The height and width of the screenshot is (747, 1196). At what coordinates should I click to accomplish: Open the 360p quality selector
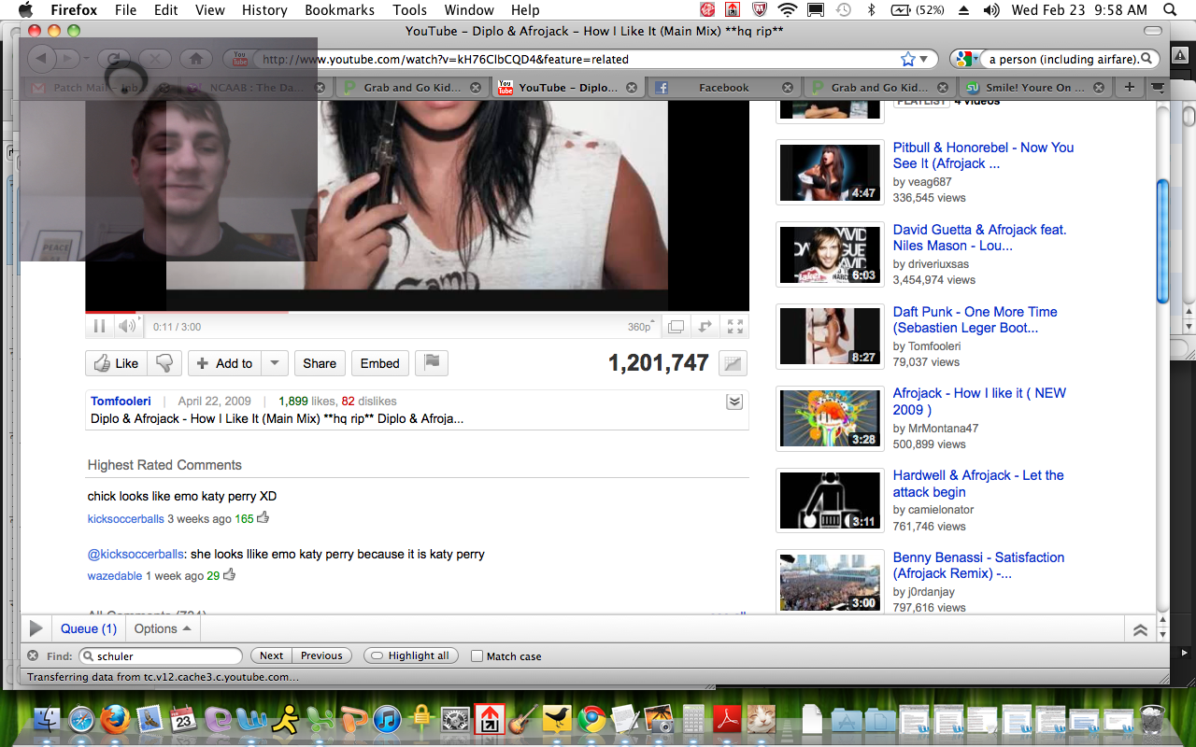[x=641, y=327]
